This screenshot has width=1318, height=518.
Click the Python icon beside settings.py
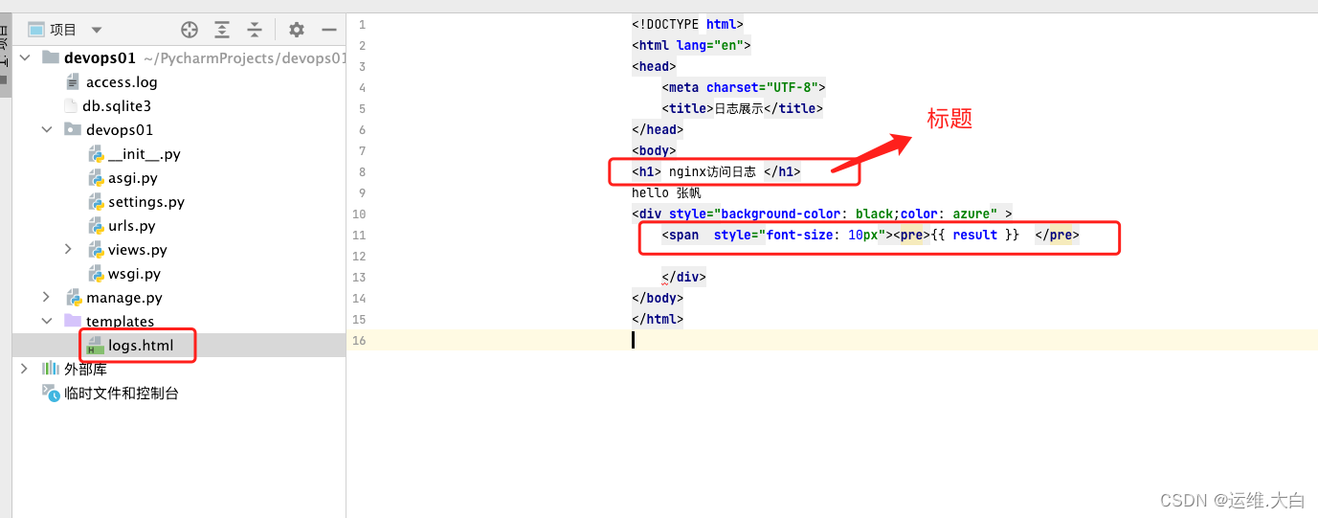96,202
